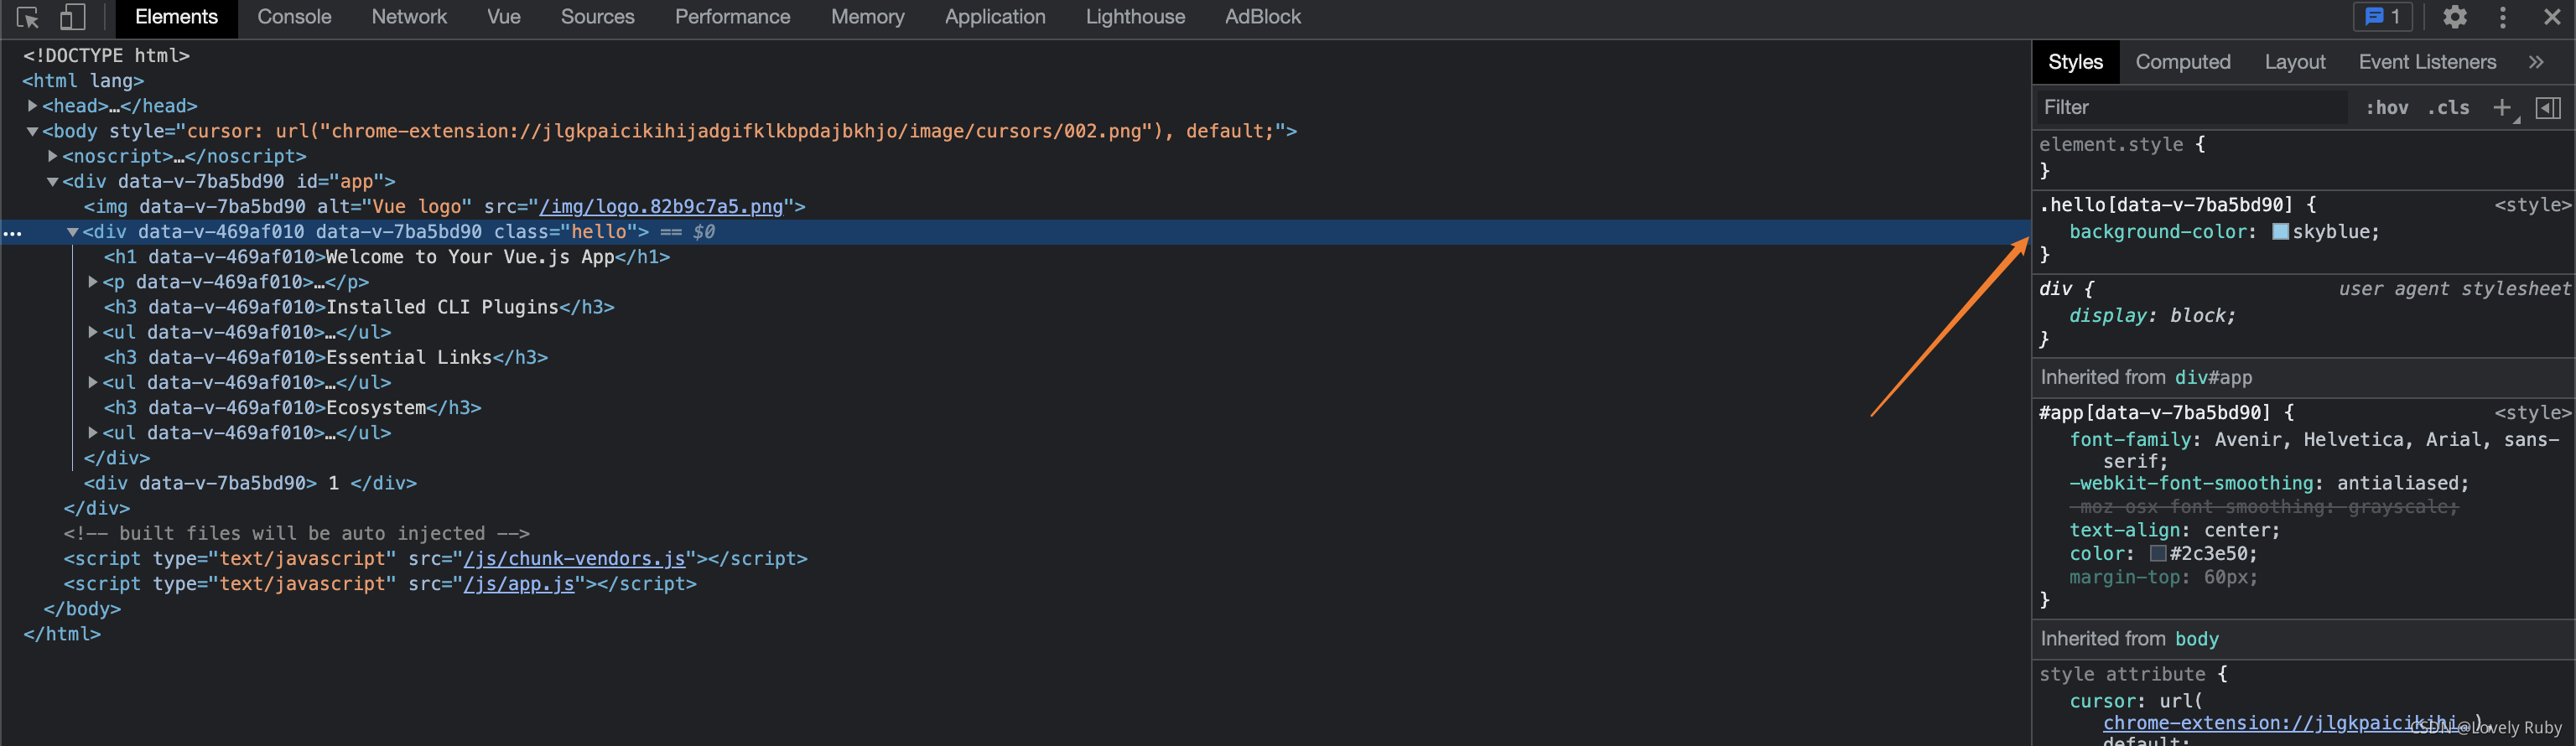The width and height of the screenshot is (2576, 746).
Task: Select the Styles pane tab
Action: 2075,62
